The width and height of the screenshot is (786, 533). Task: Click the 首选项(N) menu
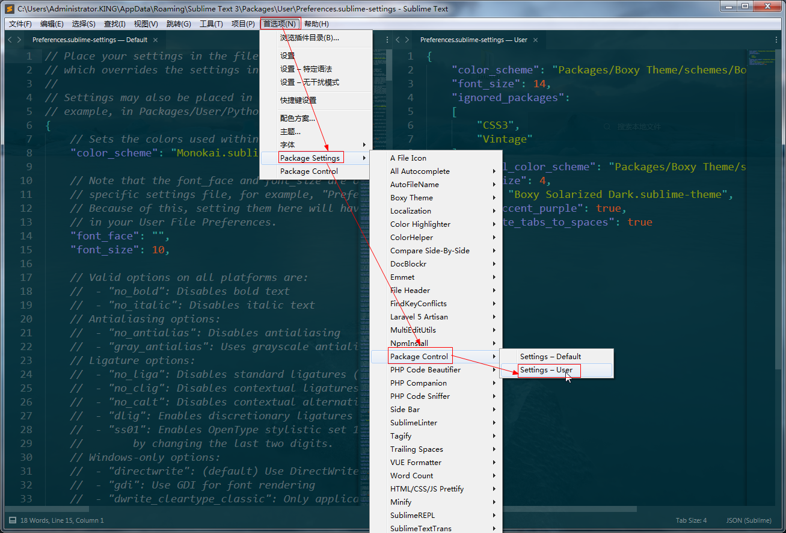[x=280, y=24]
